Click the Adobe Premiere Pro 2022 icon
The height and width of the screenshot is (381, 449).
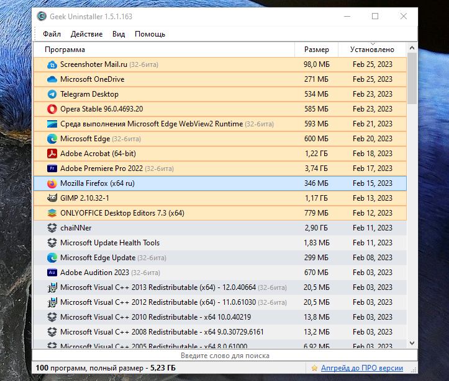[x=52, y=169]
